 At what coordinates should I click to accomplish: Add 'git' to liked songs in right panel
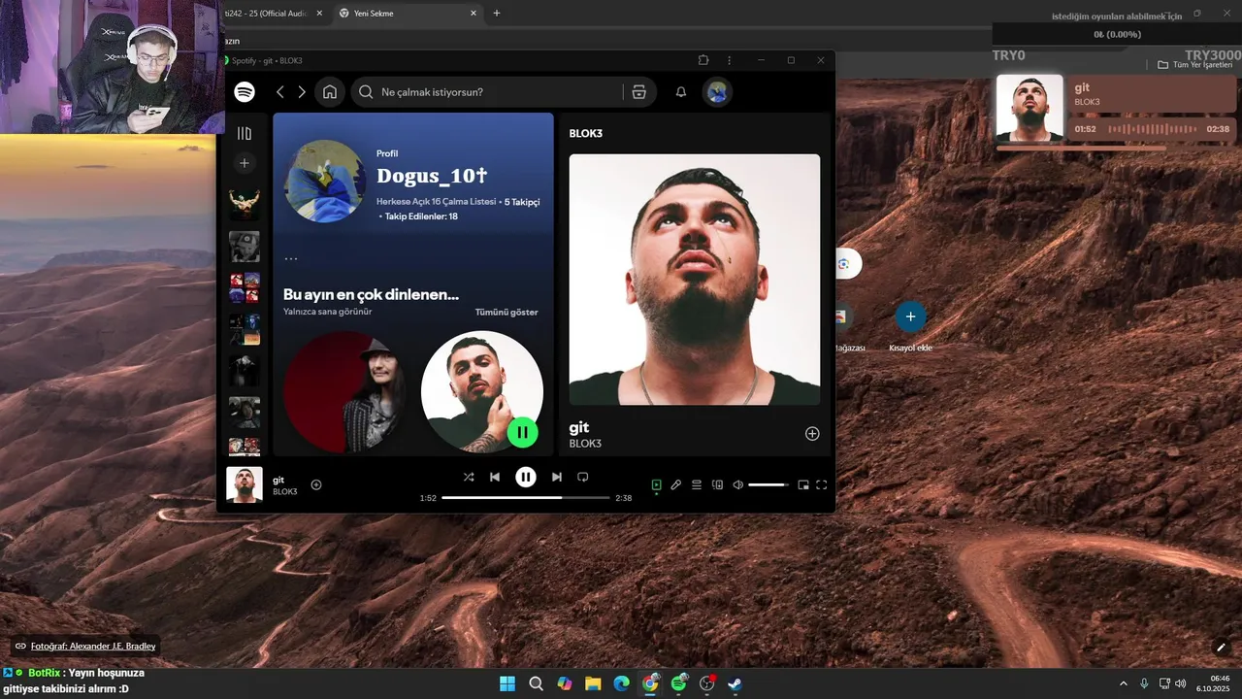pyautogui.click(x=813, y=434)
